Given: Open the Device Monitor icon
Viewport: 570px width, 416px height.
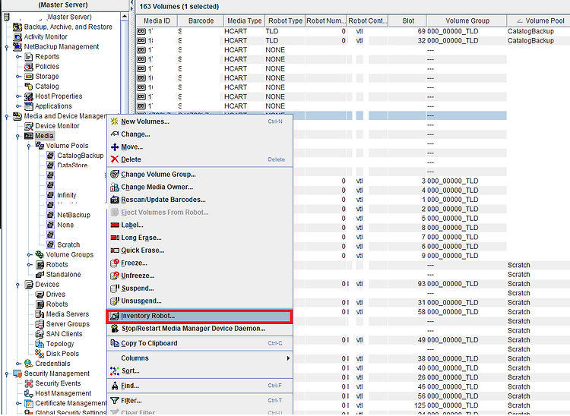Looking at the screenshot, I should [29, 126].
